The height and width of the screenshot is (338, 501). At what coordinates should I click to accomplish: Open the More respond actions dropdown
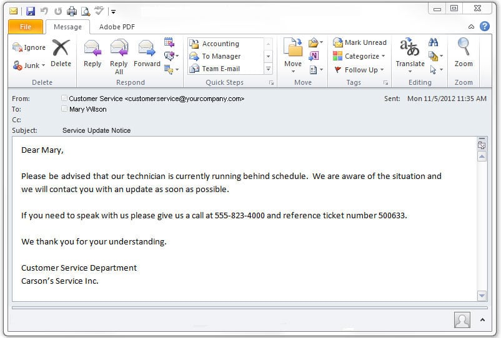pyautogui.click(x=171, y=69)
